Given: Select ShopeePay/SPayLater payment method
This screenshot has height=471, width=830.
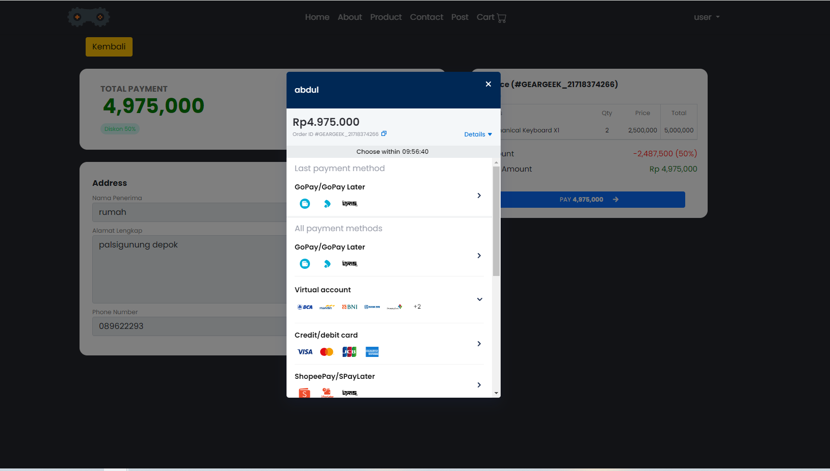Looking at the screenshot, I should 388,384.
